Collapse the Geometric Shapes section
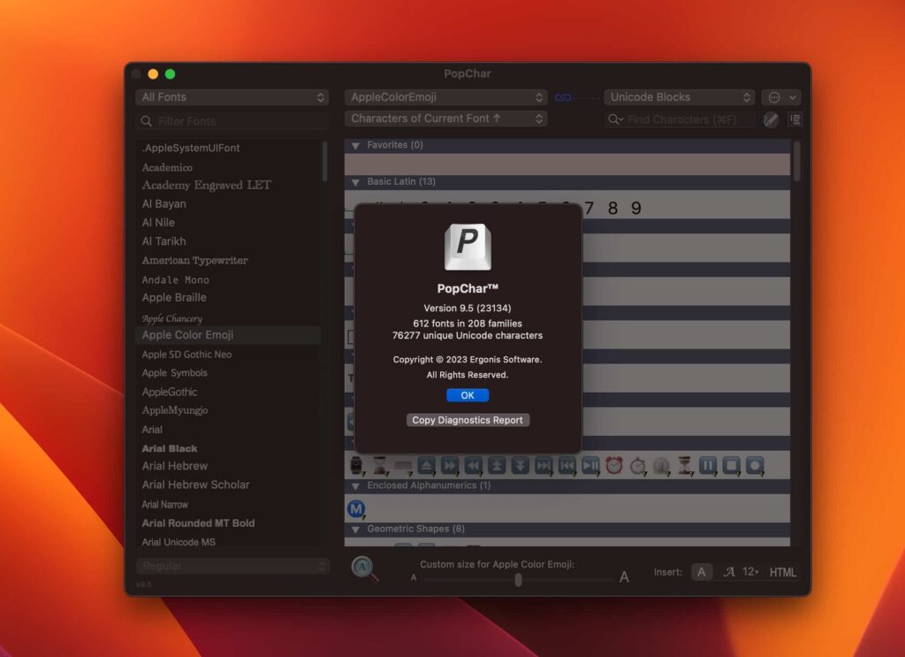This screenshot has height=657, width=905. (x=357, y=528)
